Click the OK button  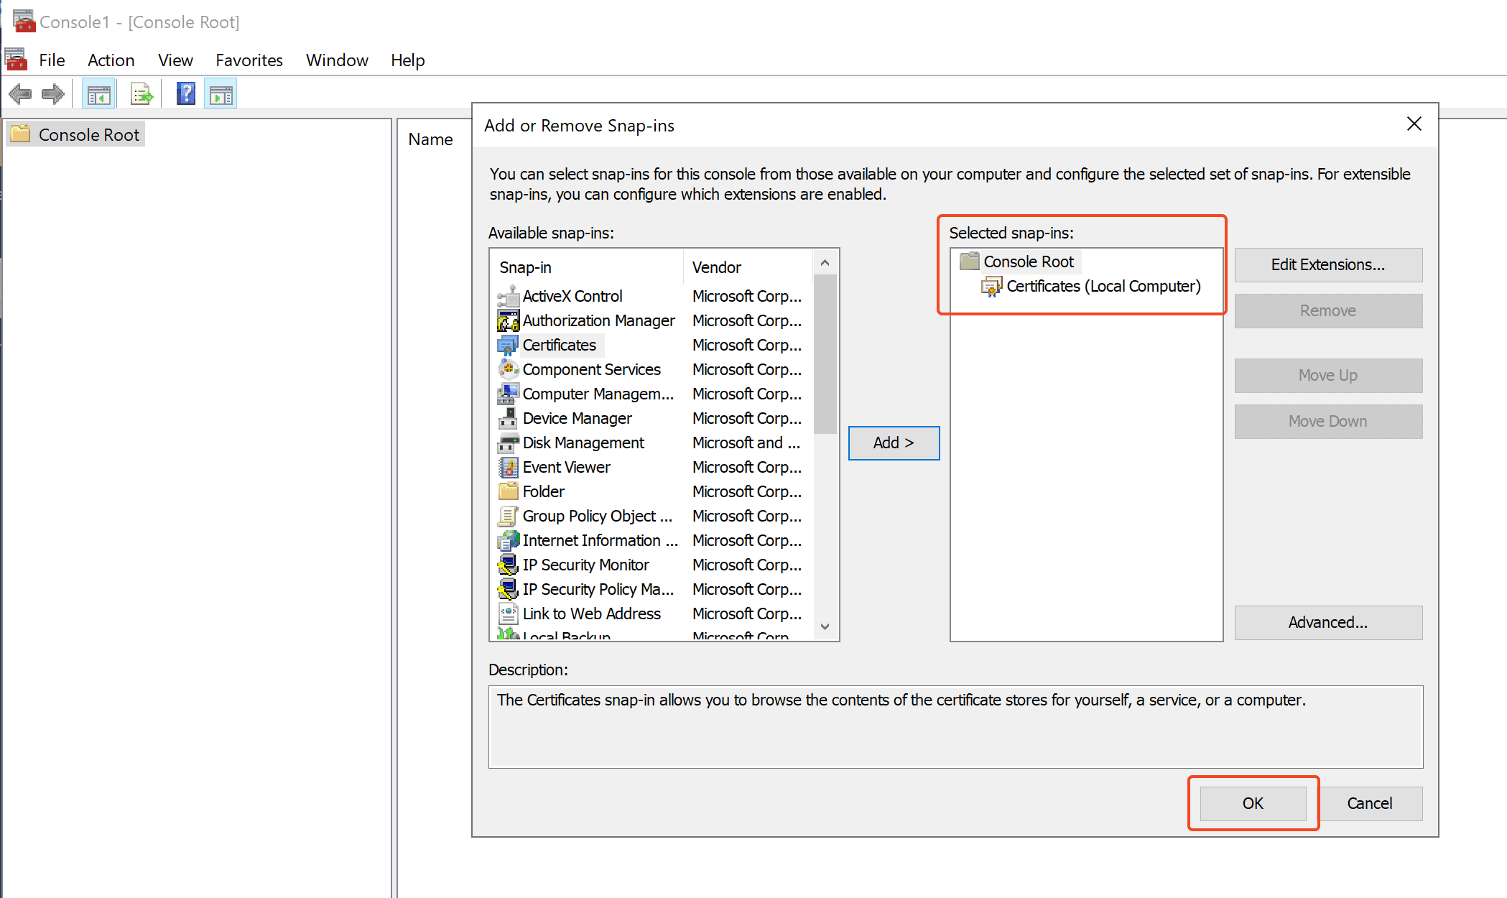(x=1253, y=803)
